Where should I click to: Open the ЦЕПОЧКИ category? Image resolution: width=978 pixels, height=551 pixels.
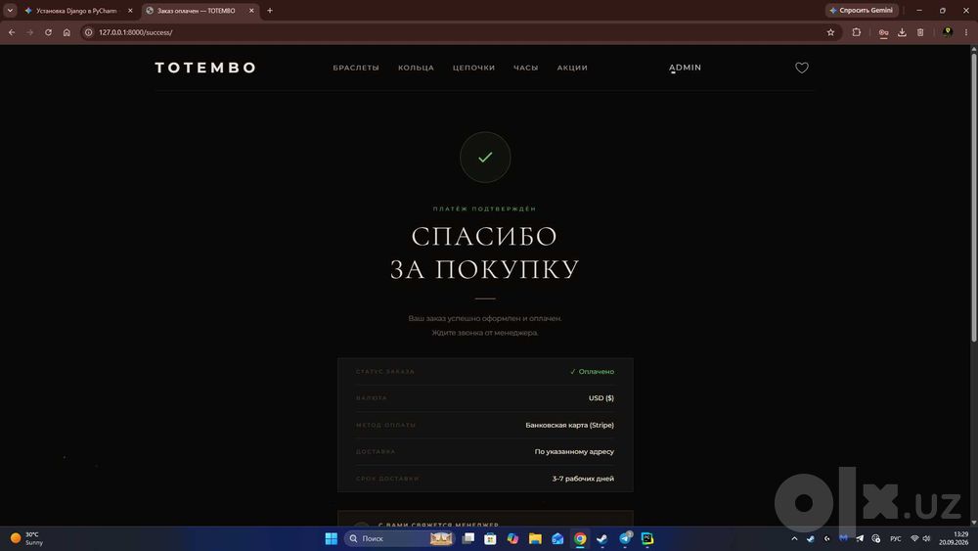pos(473,68)
